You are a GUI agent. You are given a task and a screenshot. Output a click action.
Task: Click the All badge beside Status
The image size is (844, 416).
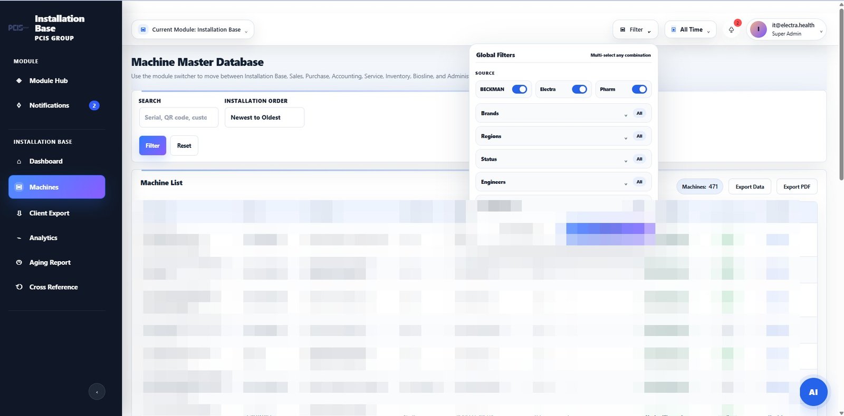(x=639, y=159)
